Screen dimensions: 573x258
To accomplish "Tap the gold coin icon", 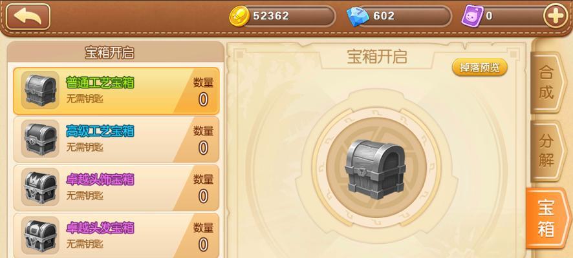I will coord(239,16).
